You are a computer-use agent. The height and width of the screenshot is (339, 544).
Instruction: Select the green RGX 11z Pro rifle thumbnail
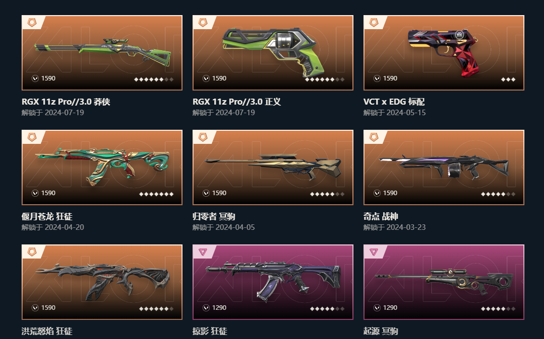(x=102, y=53)
